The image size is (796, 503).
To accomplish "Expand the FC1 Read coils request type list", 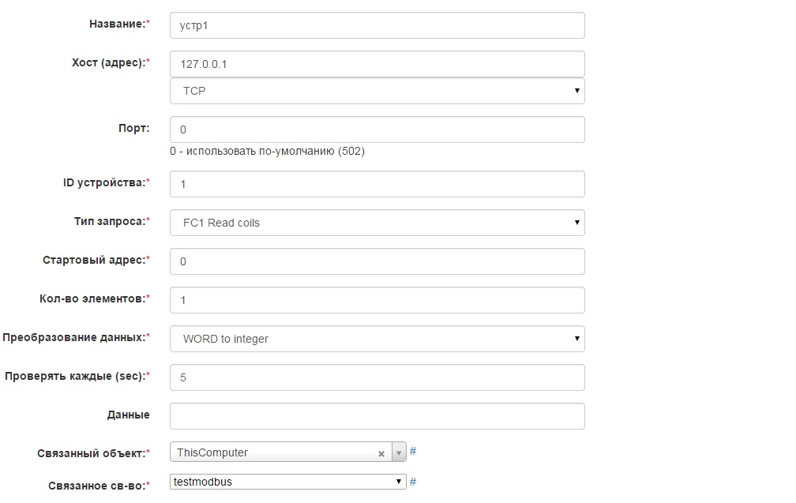I will pyautogui.click(x=377, y=223).
